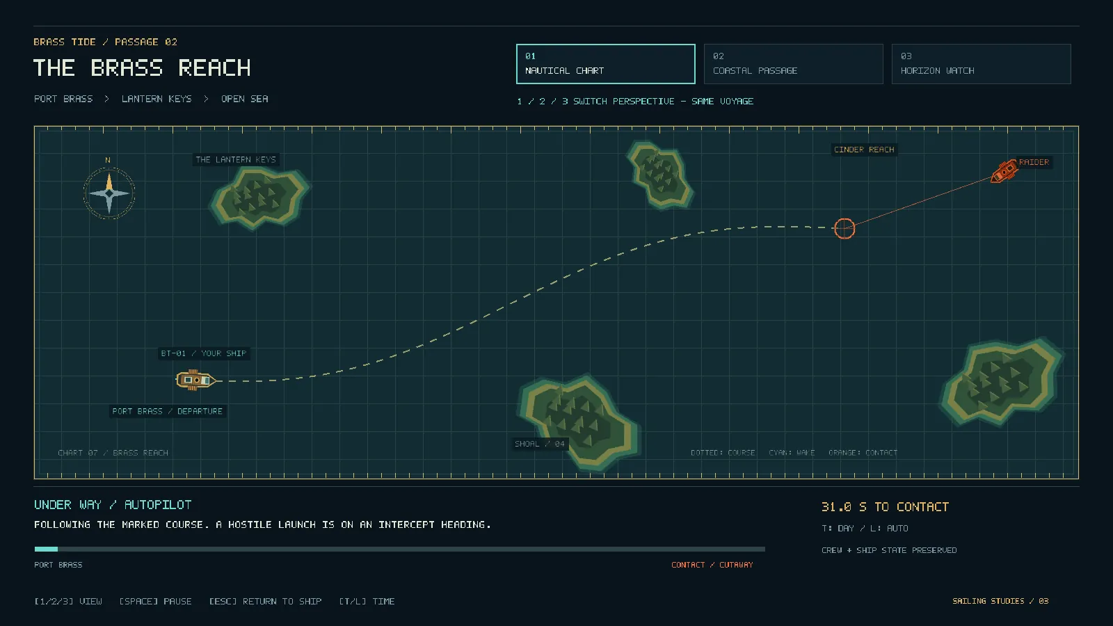Open the Horizon Watch perspective tab
Viewport: 1113px width, 626px height.
point(981,64)
